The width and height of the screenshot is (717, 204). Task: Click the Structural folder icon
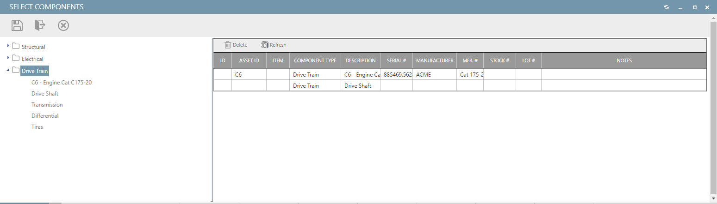[16, 47]
